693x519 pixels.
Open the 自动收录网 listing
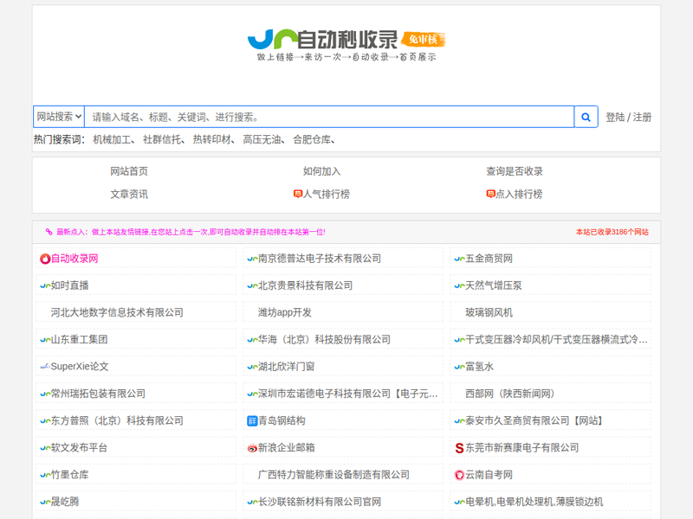[x=74, y=259]
